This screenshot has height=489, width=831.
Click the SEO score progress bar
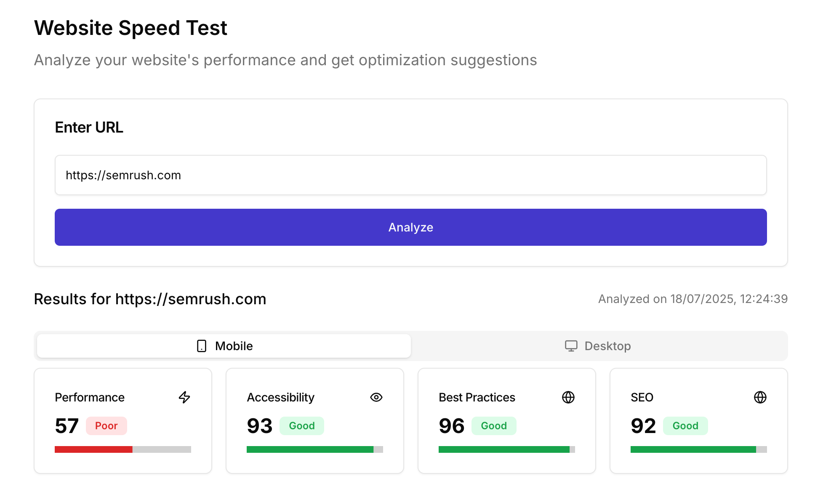click(699, 449)
